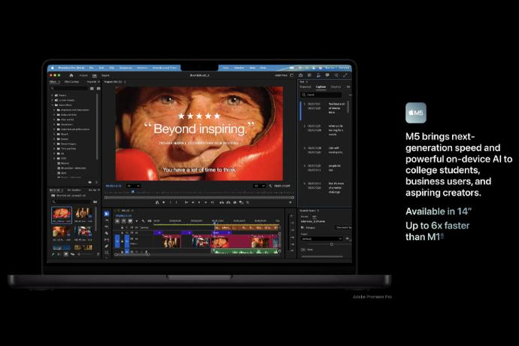Select the Pen tool in tools panel
This screenshot has height=346, width=519.
pyautogui.click(x=106, y=246)
